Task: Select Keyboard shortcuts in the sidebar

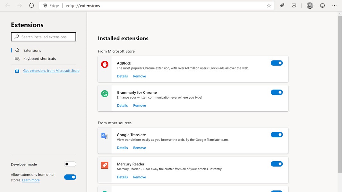Action: (39, 59)
